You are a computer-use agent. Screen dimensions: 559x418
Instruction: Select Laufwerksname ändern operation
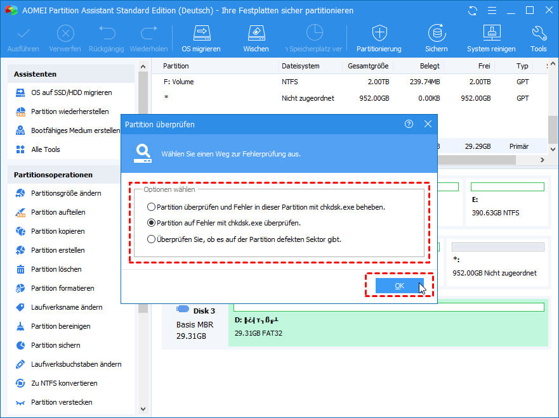[x=59, y=307]
